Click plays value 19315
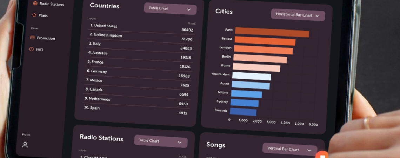The width and height of the screenshot is (400, 158). coord(186,58)
